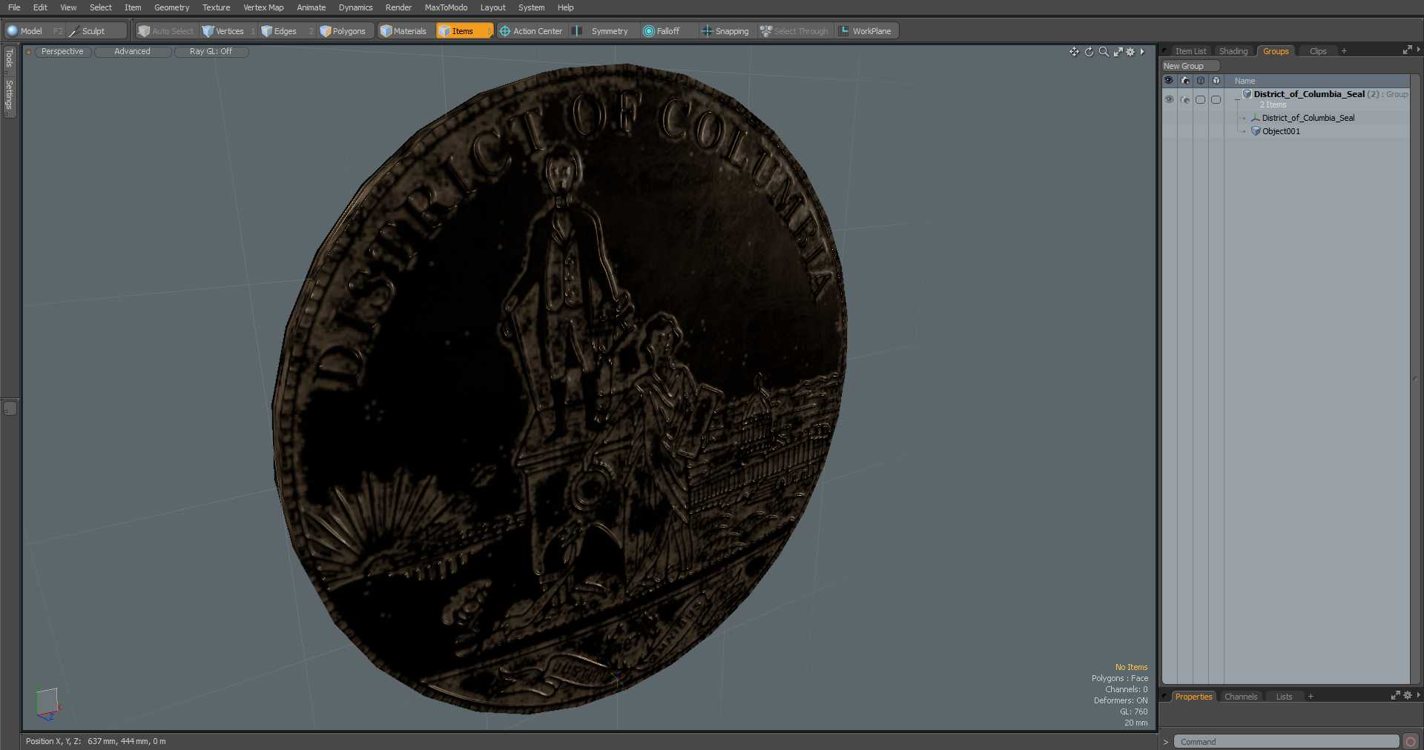1424x750 pixels.
Task: Click the viewport lock dot beside Perspective
Action: click(28, 52)
